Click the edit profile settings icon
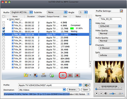The height and width of the screenshot is (99, 127). pos(121,11)
